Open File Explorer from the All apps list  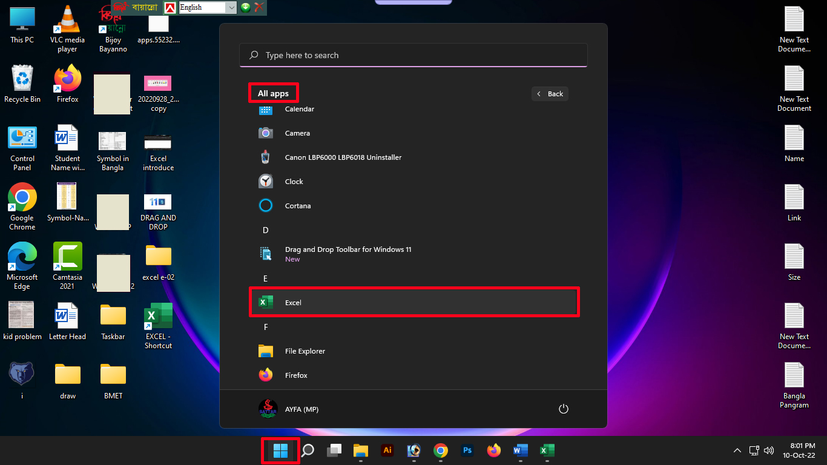[414, 351]
